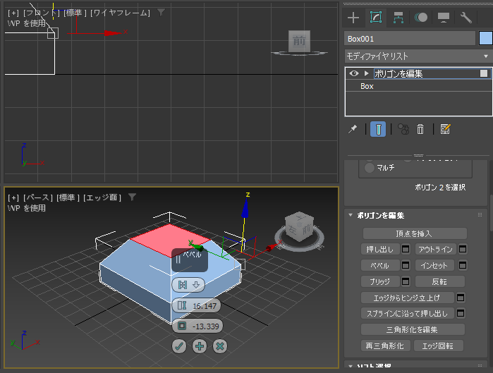The height and width of the screenshot is (373, 493).
Task: Open the Hierarchy panel tab
Action: click(398, 18)
